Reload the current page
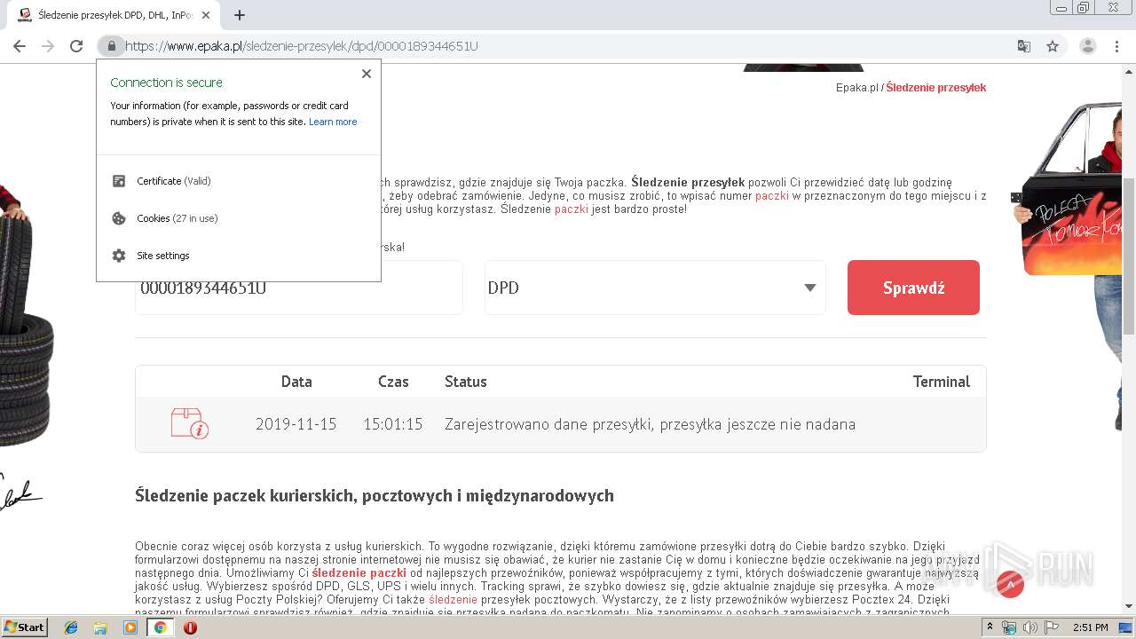Image resolution: width=1136 pixels, height=639 pixels. tap(76, 46)
